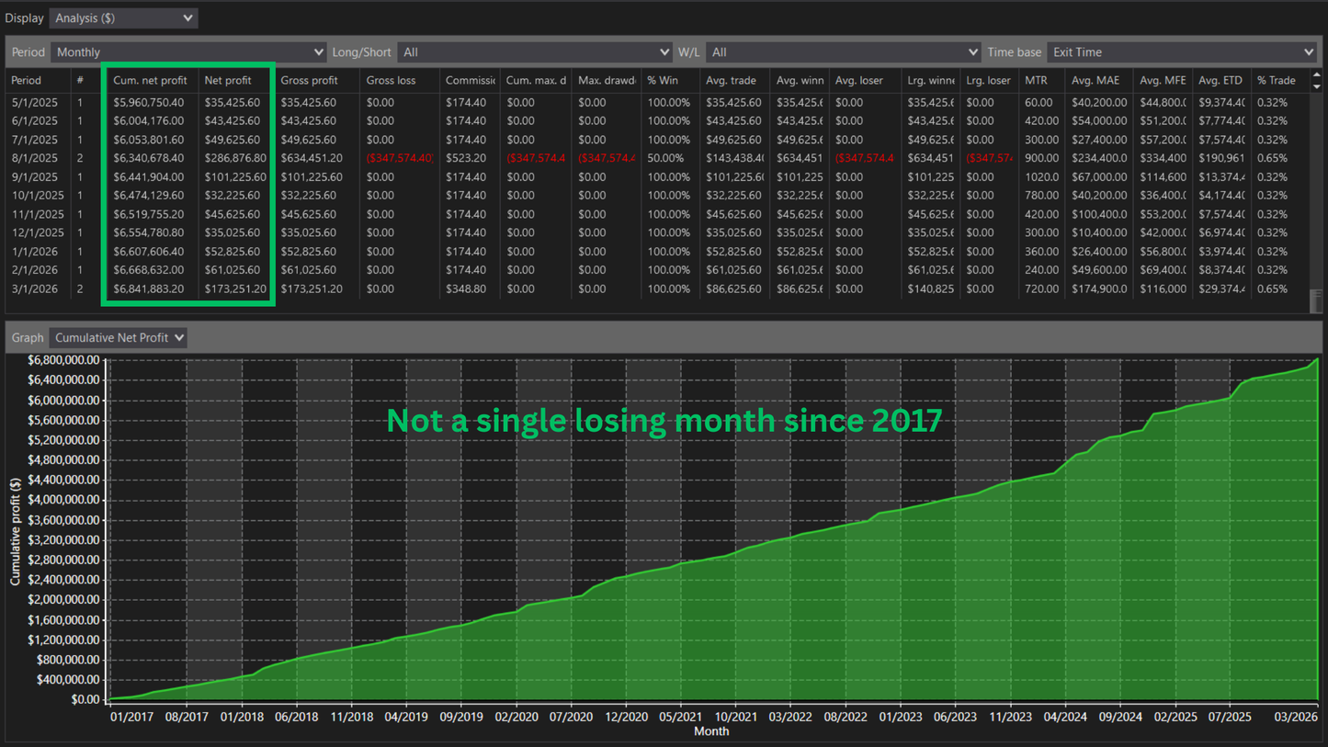Image resolution: width=1328 pixels, height=747 pixels.
Task: Expand the Period Monthly dropdown
Action: pyautogui.click(x=188, y=52)
